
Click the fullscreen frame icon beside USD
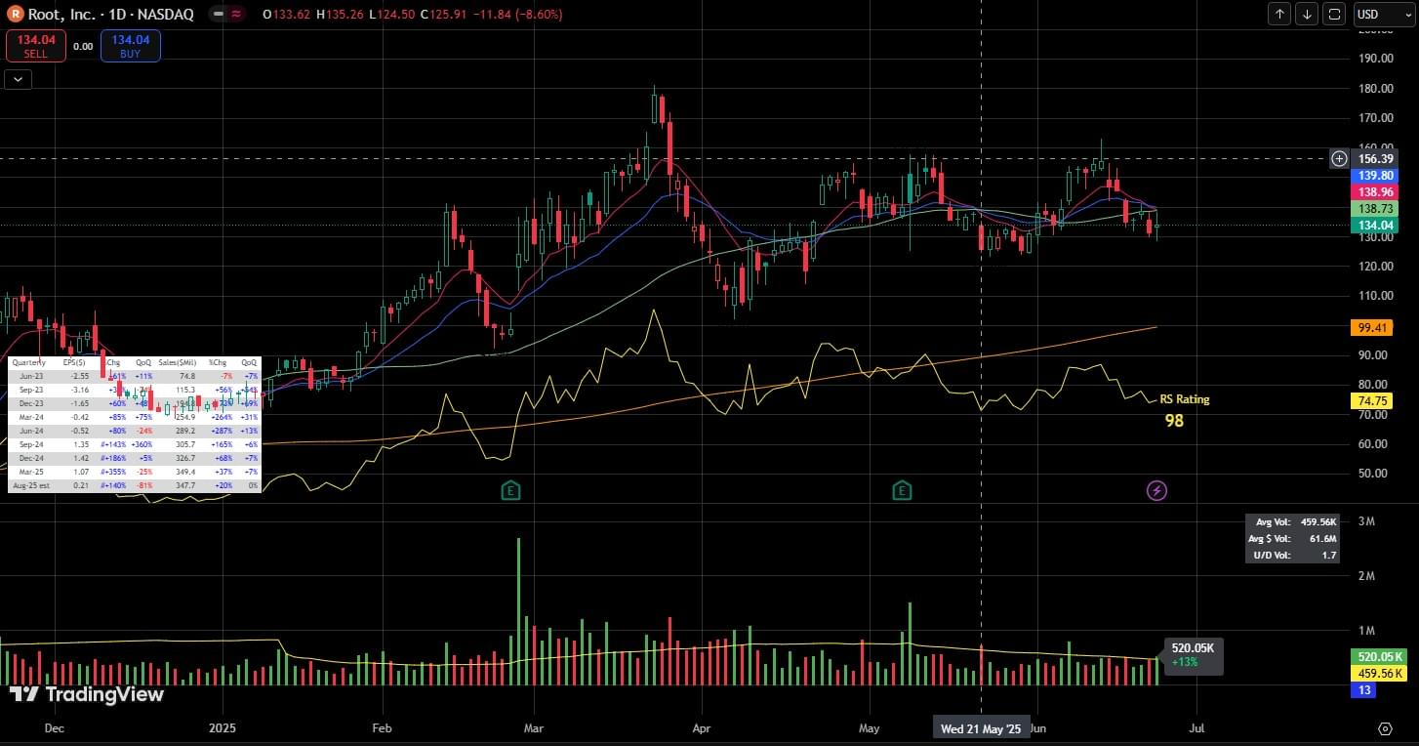pyautogui.click(x=1335, y=14)
